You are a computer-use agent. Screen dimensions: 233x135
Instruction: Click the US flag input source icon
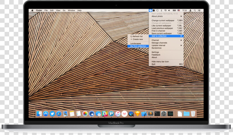(x=179, y=10)
